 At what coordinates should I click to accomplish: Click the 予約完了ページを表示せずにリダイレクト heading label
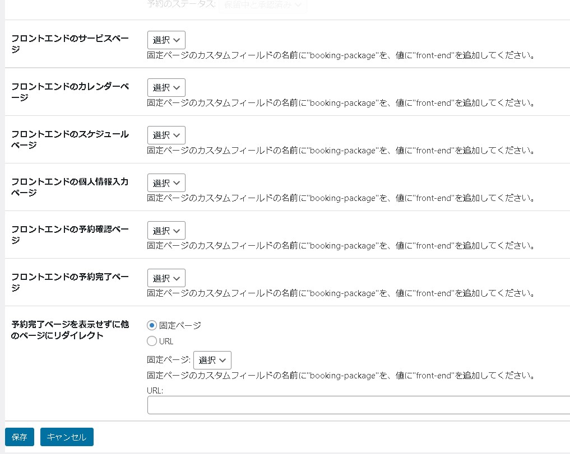(70, 330)
